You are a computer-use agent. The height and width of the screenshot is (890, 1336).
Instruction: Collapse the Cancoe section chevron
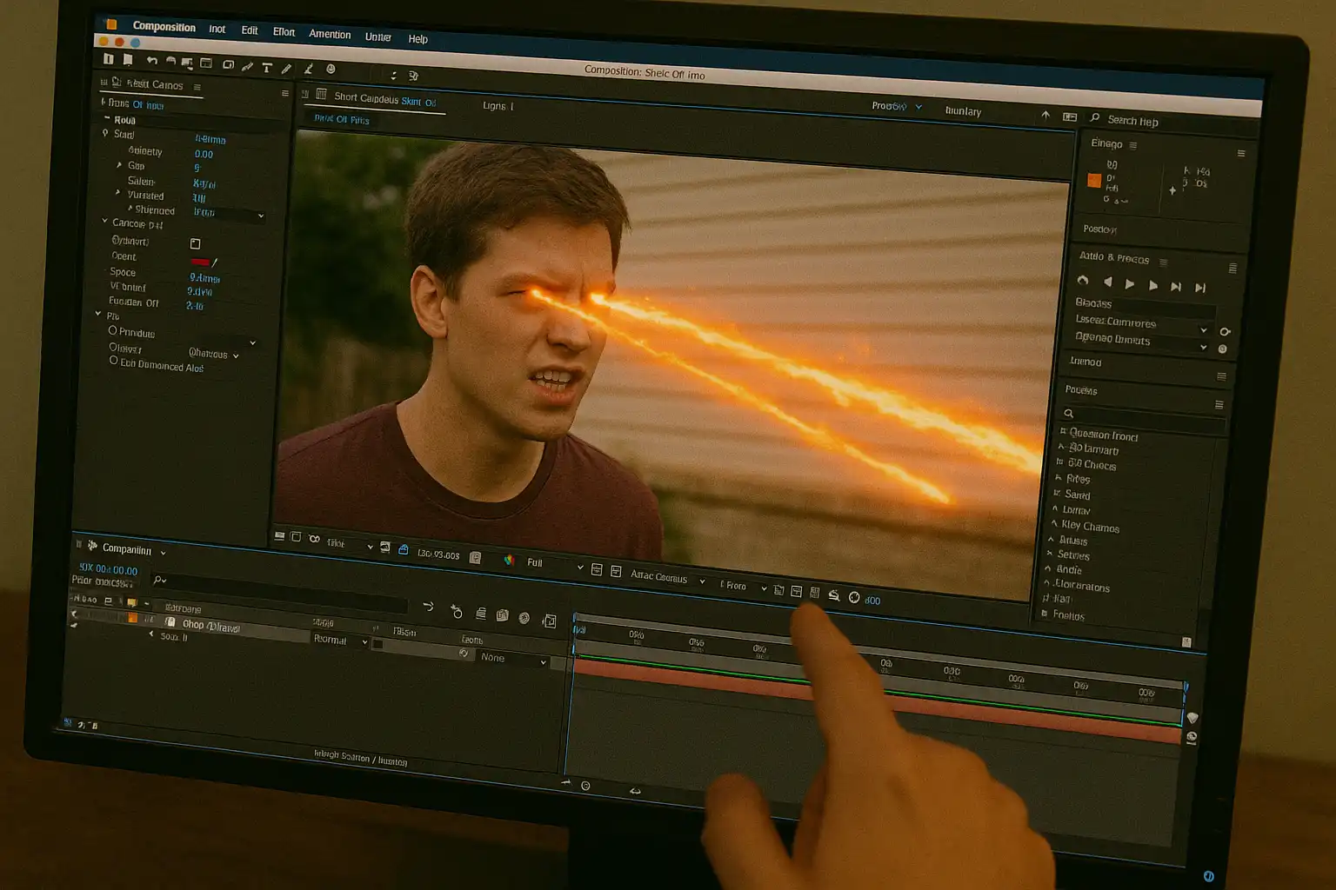(x=104, y=222)
